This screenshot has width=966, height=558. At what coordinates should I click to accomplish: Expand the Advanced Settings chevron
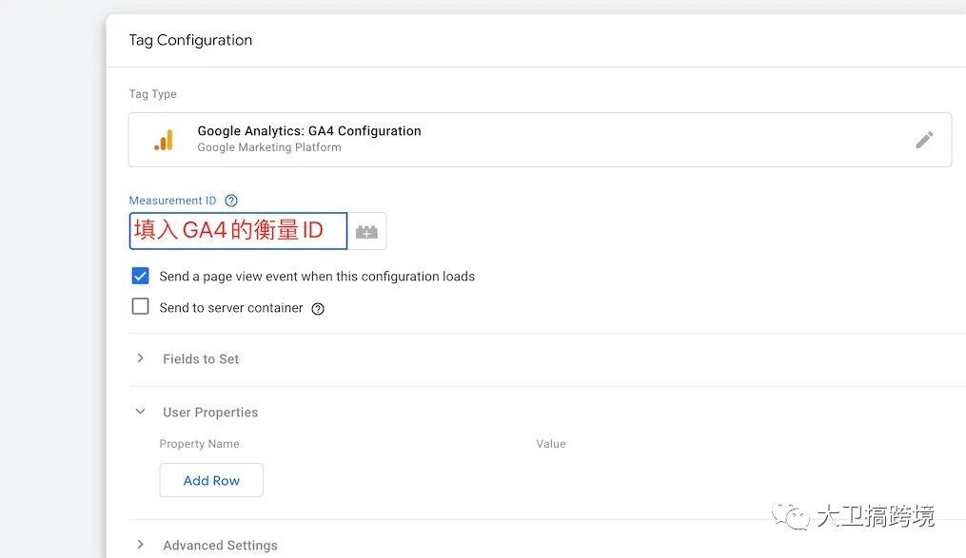[141, 545]
